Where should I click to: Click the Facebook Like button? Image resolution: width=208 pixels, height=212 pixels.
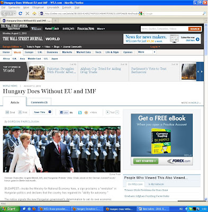click(64, 112)
